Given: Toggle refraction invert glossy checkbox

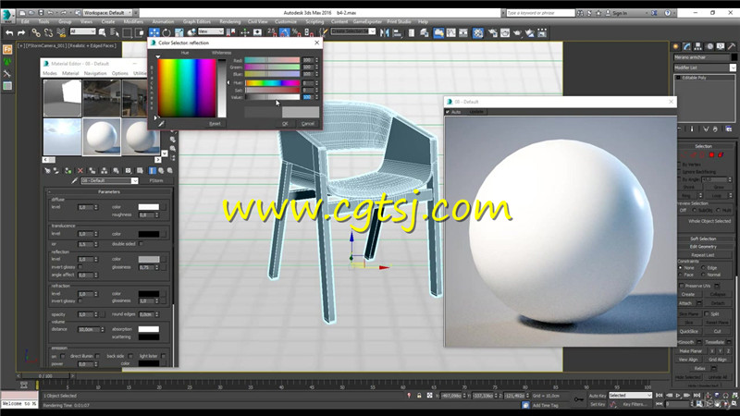Looking at the screenshot, I should tap(80, 301).
